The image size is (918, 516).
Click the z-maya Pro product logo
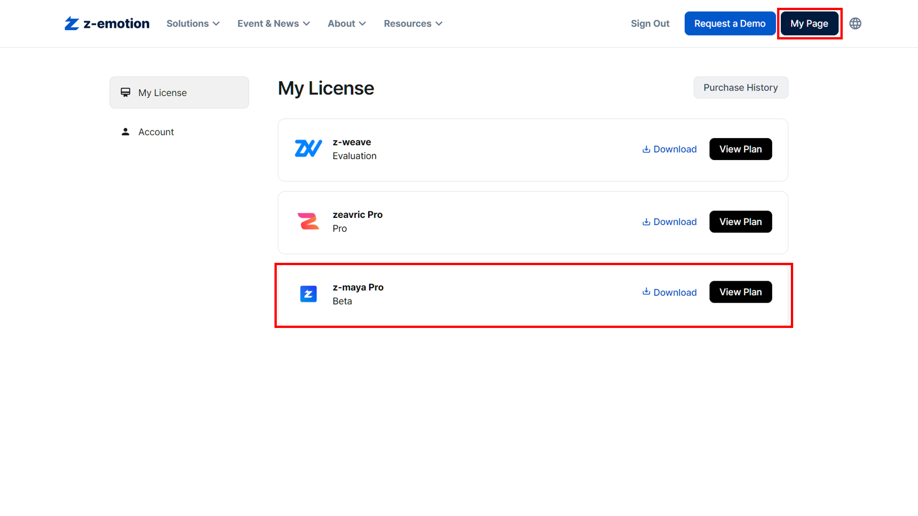coord(308,294)
